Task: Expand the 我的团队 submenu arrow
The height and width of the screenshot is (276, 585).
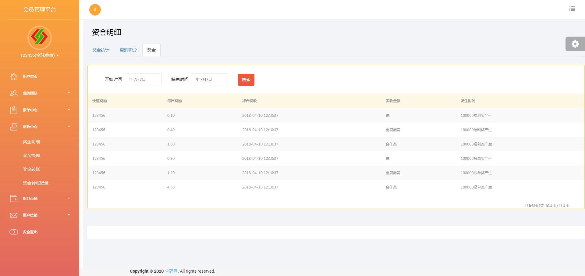Action: point(69,93)
